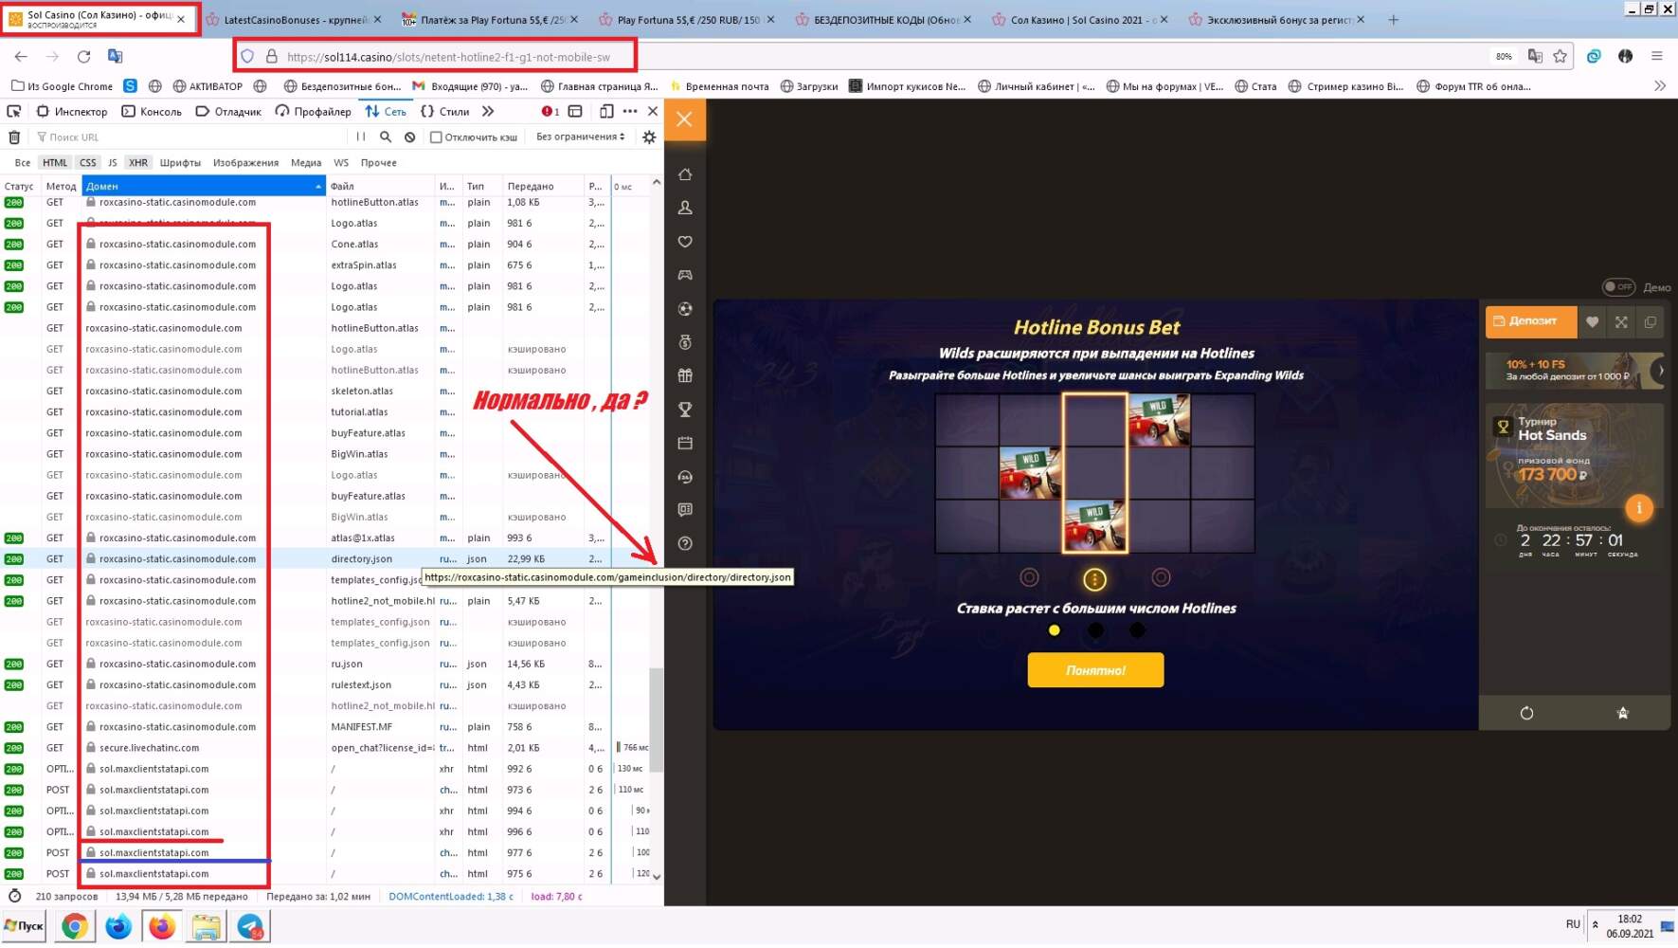The width and height of the screenshot is (1678, 948).
Task: Reload the game with the circular arrow icon
Action: tap(1526, 713)
